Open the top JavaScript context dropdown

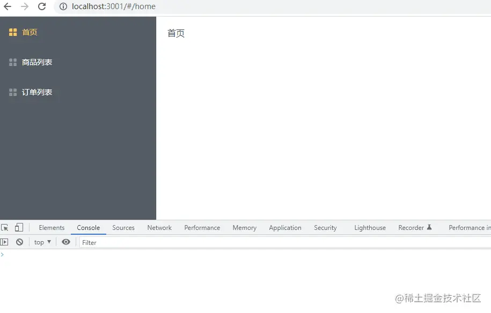pyautogui.click(x=42, y=242)
